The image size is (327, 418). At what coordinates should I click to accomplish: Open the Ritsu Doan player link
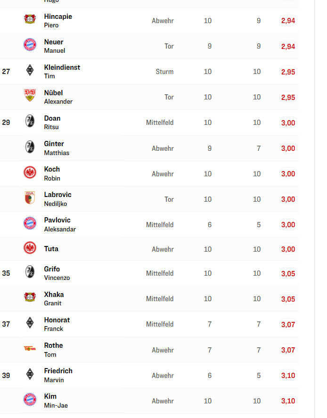click(x=52, y=118)
